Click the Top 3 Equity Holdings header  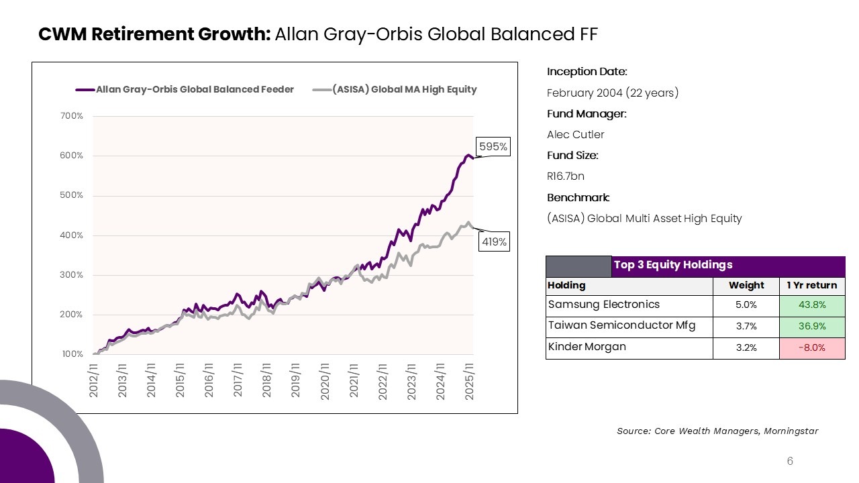(672, 265)
